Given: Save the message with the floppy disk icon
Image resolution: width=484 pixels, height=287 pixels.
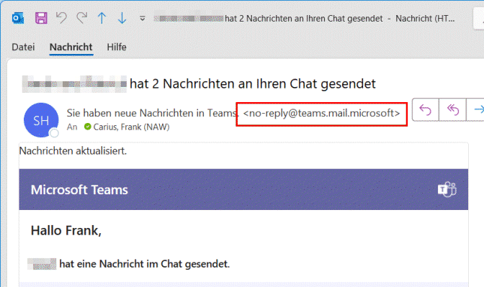Looking at the screenshot, I should [41, 18].
